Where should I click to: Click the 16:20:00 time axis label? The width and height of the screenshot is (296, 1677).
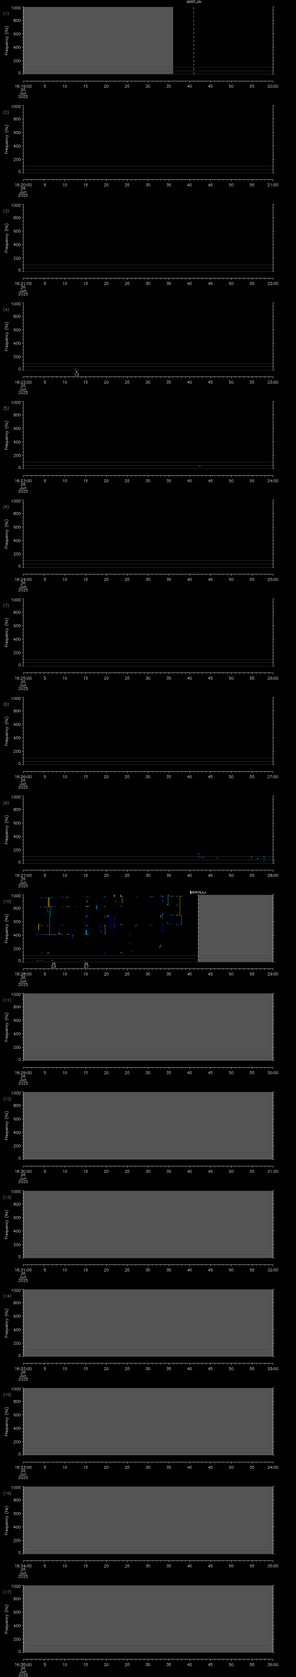coord(23,184)
